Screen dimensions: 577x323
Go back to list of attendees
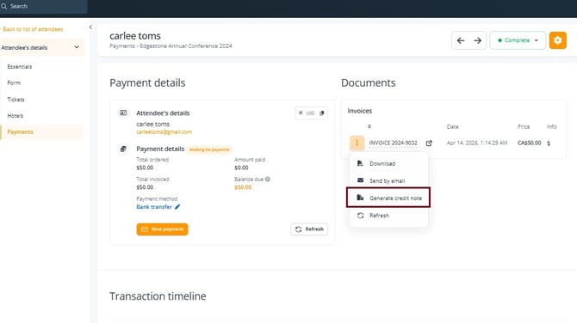[33, 29]
